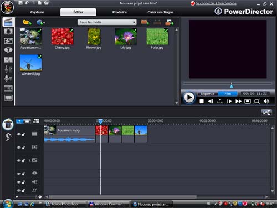Image resolution: width=277 pixels, height=208 pixels.
Task: Open the Audio Mixing Room
Action: point(8,69)
